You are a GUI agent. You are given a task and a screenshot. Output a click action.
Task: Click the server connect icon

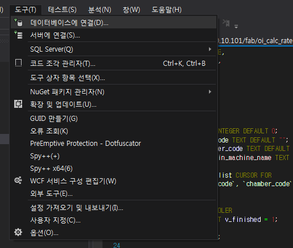[x=19, y=35]
